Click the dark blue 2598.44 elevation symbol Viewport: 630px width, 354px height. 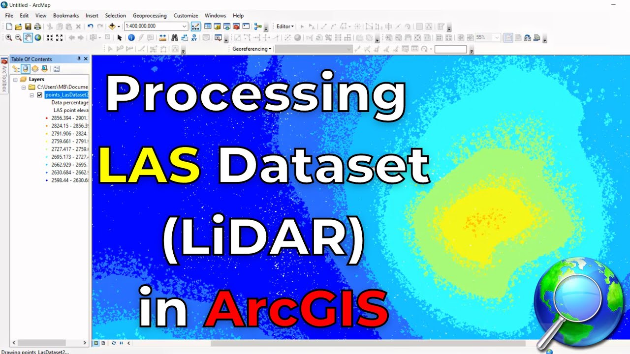coord(46,180)
